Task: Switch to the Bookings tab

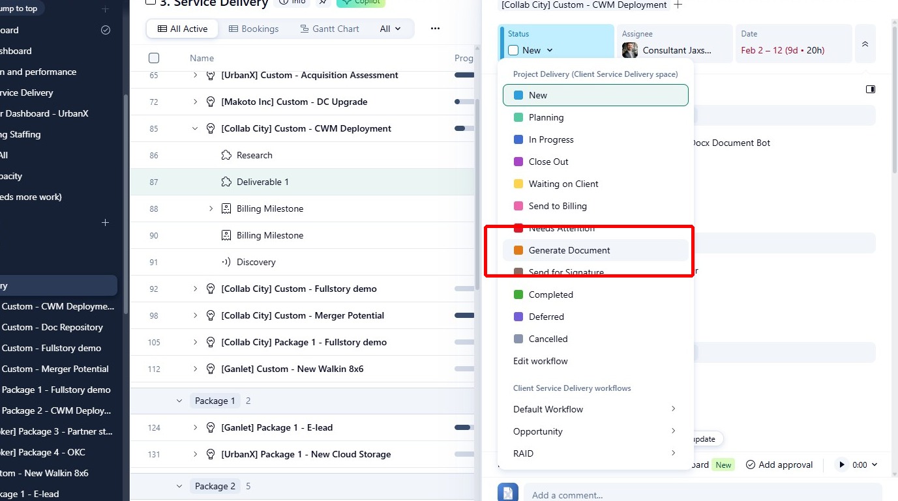Action: (x=254, y=29)
